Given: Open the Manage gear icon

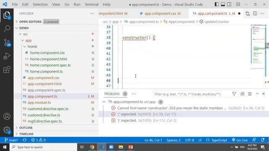Looking at the screenshot, I should pos(7,130).
